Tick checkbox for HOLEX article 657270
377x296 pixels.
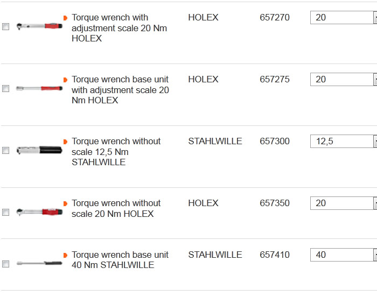coord(6,26)
